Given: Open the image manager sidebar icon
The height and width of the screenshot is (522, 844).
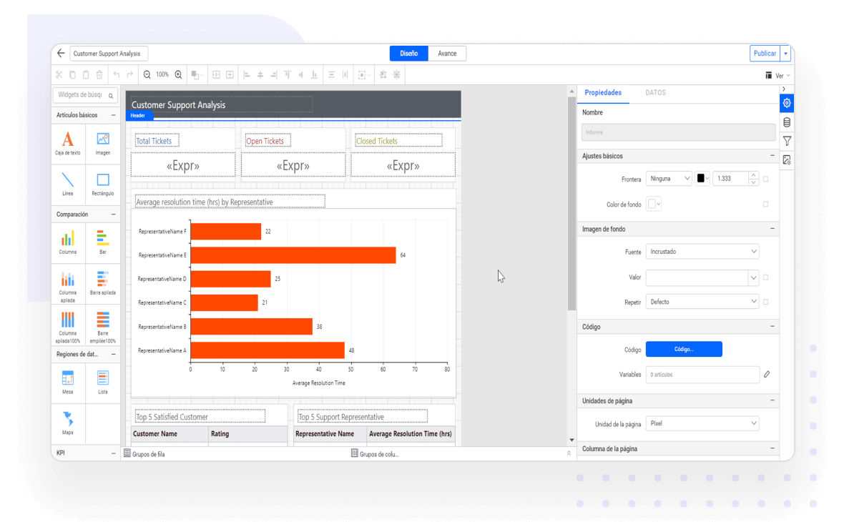Looking at the screenshot, I should [787, 160].
